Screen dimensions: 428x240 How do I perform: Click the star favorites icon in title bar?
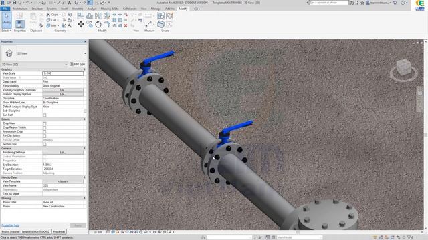point(362,3)
